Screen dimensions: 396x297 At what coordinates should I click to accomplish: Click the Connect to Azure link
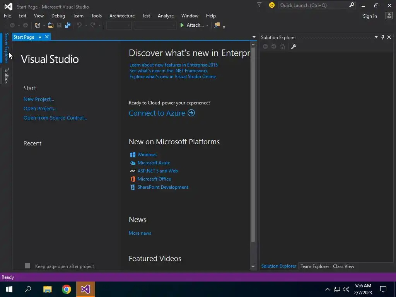tap(157, 113)
